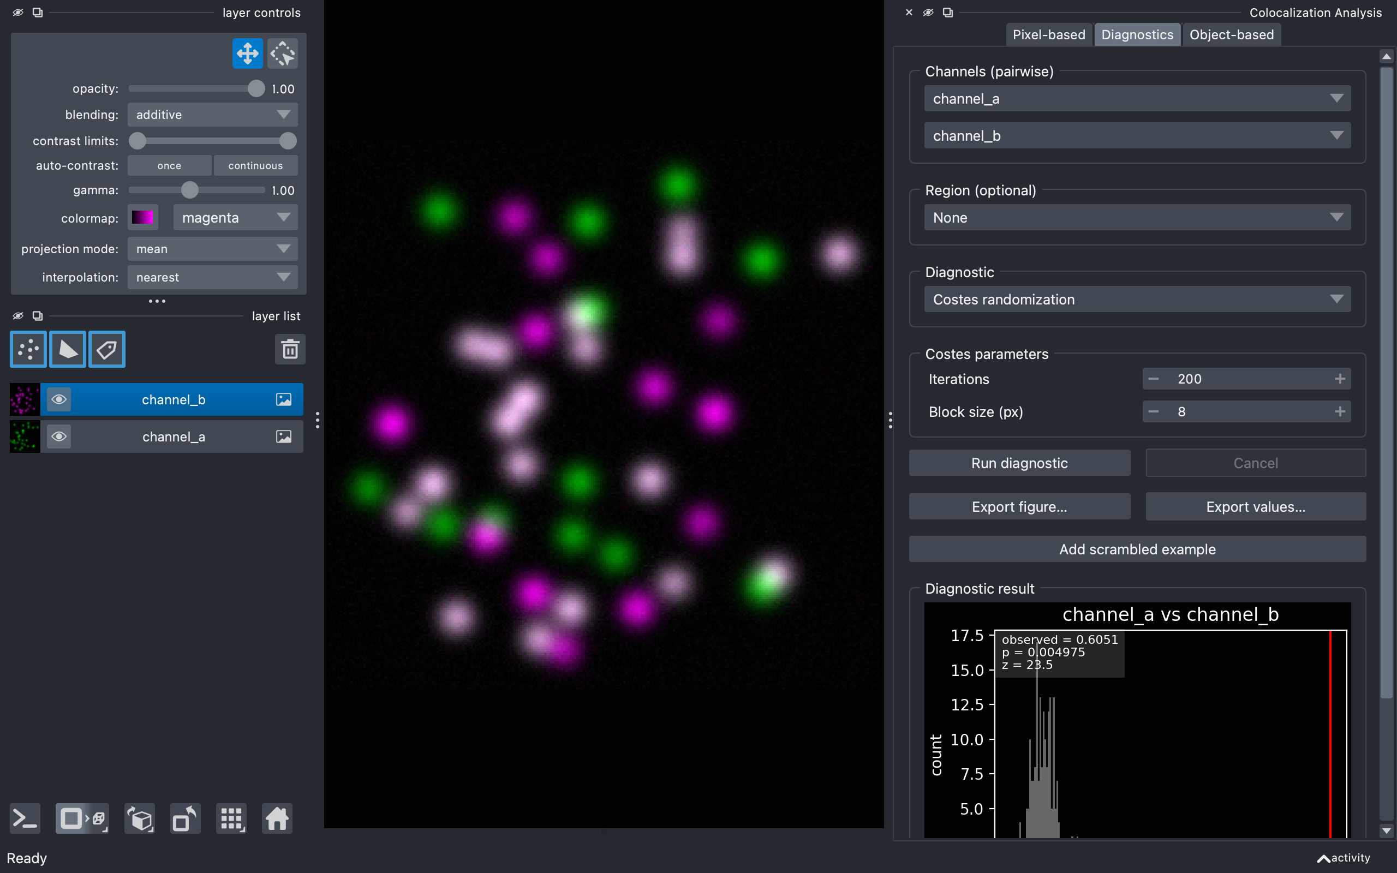Image resolution: width=1397 pixels, height=873 pixels.
Task: Click Export values button
Action: point(1256,507)
